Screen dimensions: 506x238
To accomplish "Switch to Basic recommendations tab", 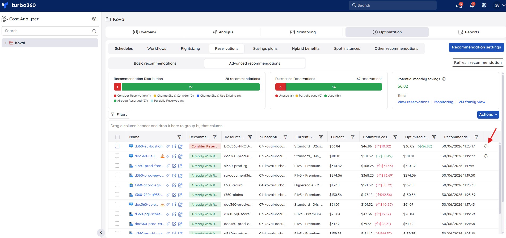I will point(155,63).
